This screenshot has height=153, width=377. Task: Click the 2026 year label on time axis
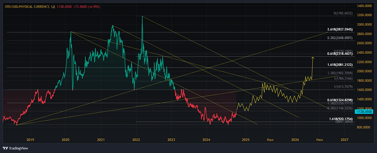click(295, 139)
